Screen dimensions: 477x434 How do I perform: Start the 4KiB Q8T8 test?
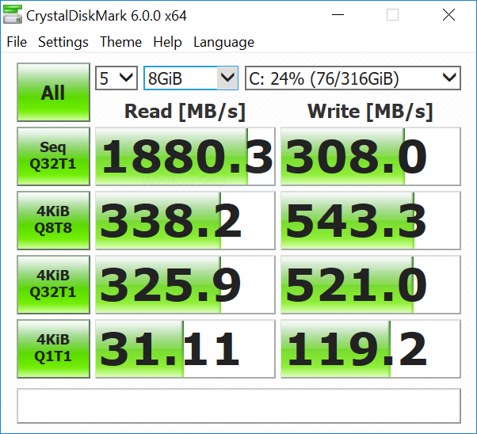click(54, 220)
